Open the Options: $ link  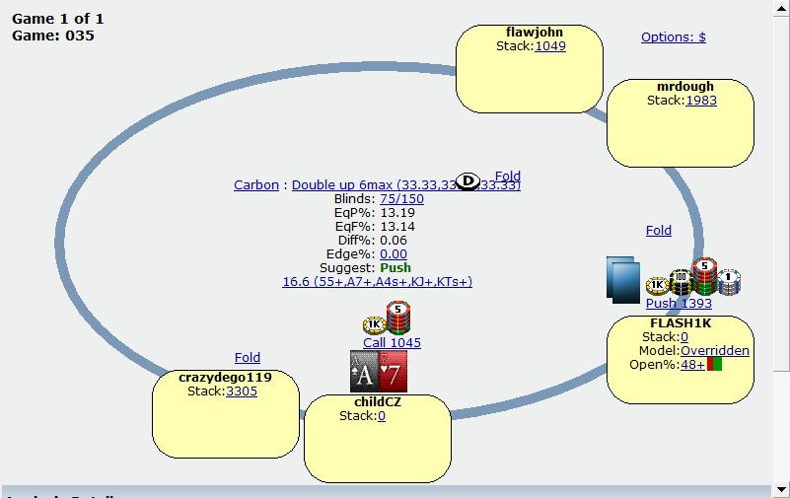click(x=673, y=37)
